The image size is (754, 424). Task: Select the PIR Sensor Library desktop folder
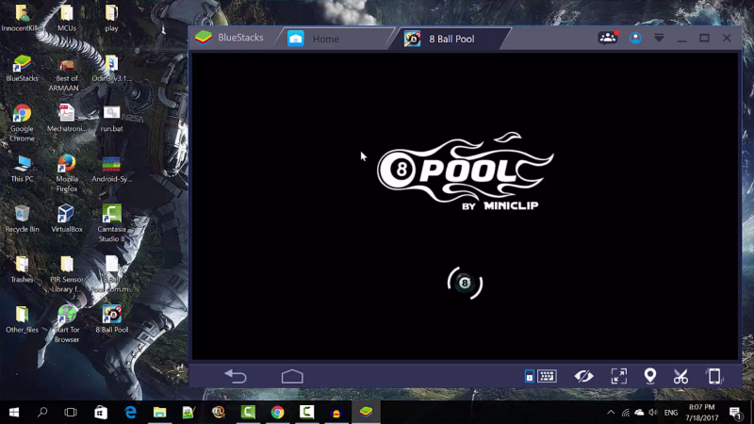67,274
